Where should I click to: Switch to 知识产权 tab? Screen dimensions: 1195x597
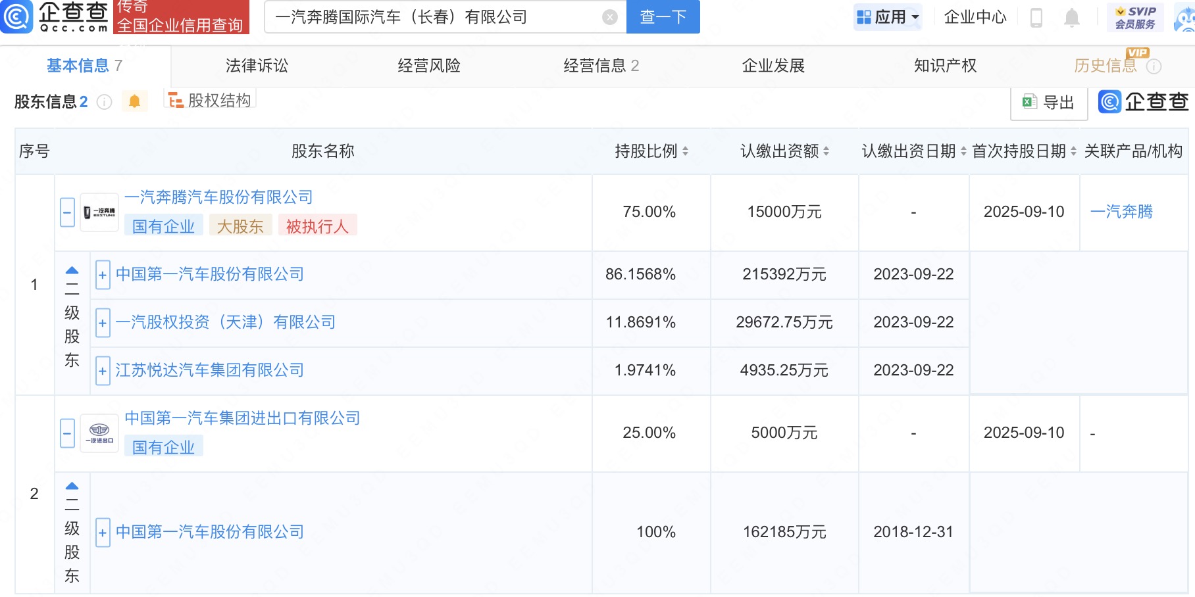pos(945,66)
